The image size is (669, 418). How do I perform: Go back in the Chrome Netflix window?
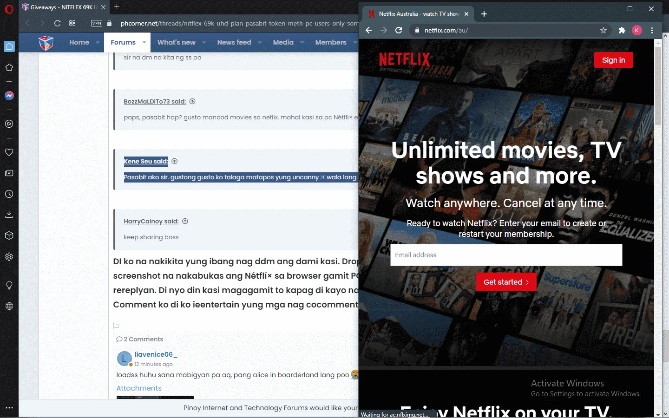pos(369,30)
